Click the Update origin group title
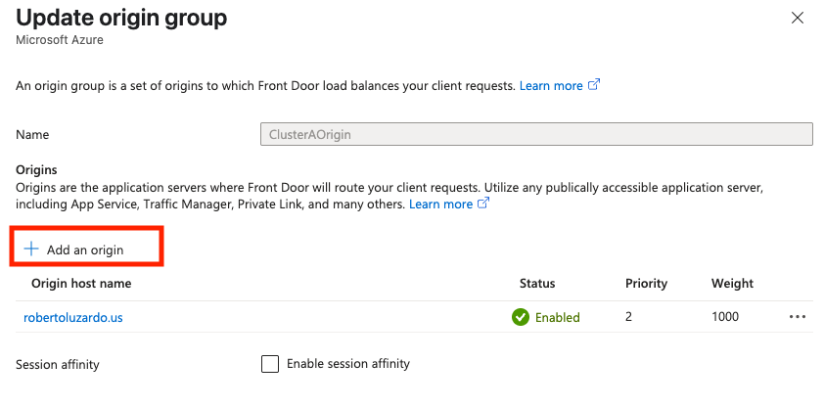Image resolution: width=824 pixels, height=408 pixels. pyautogui.click(x=121, y=18)
